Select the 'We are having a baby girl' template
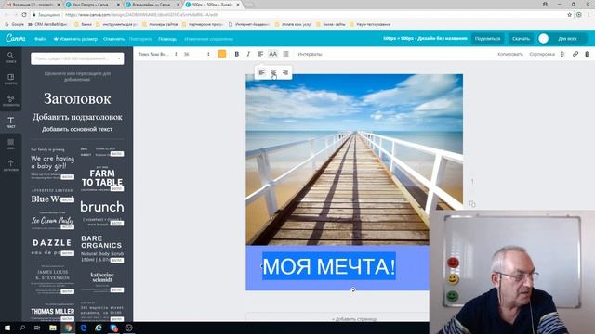The width and height of the screenshot is (595, 334). [x=53, y=163]
